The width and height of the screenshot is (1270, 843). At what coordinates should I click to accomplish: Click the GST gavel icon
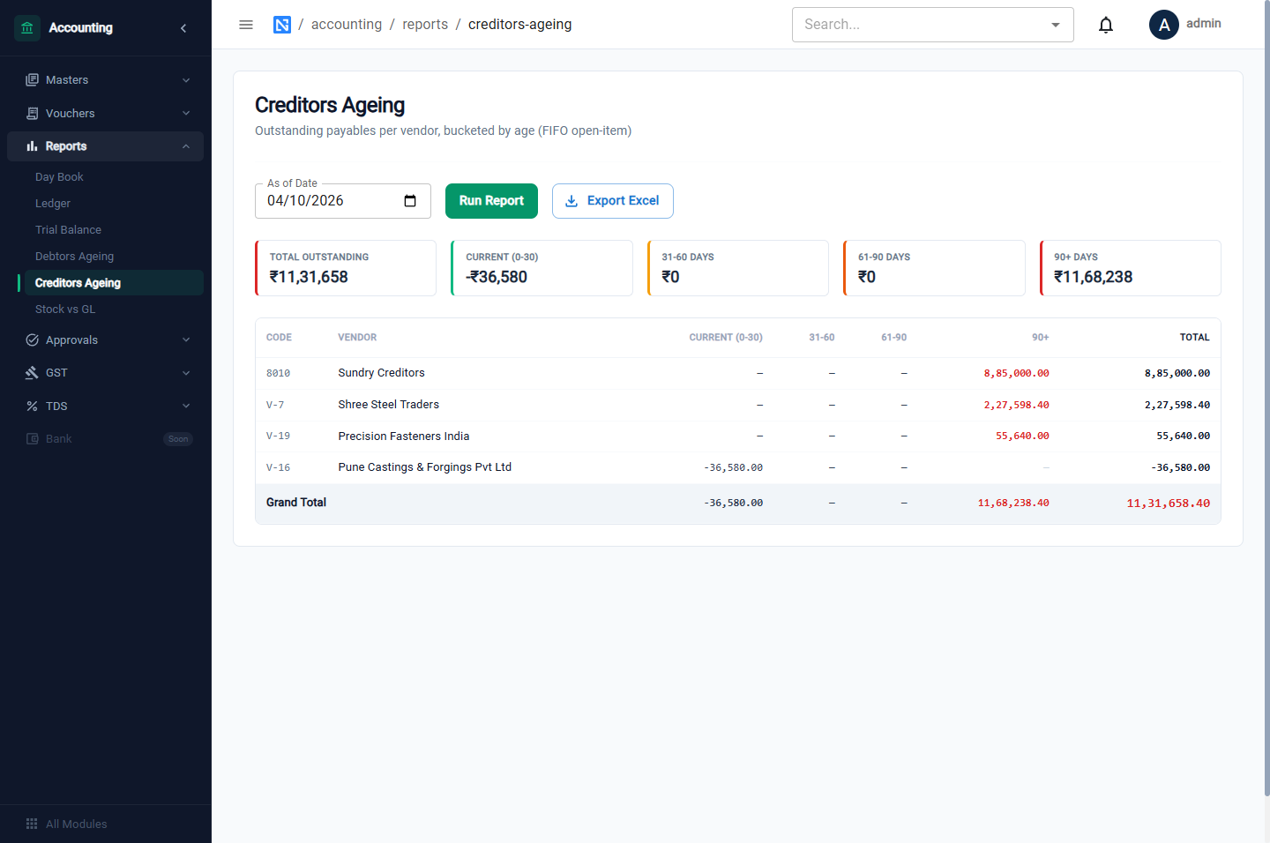pos(32,373)
